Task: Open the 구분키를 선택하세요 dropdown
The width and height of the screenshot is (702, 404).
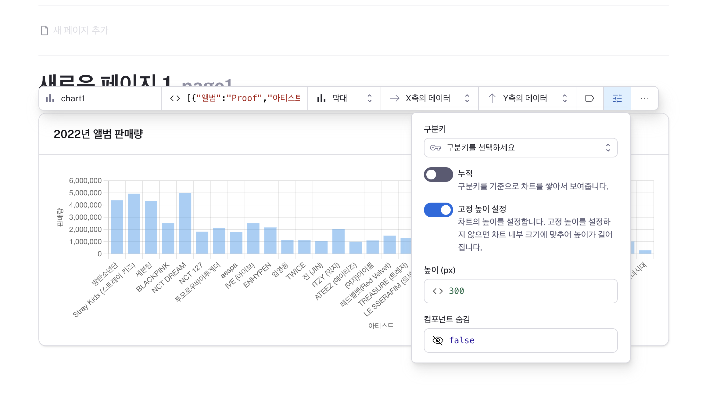Action: pos(521,148)
